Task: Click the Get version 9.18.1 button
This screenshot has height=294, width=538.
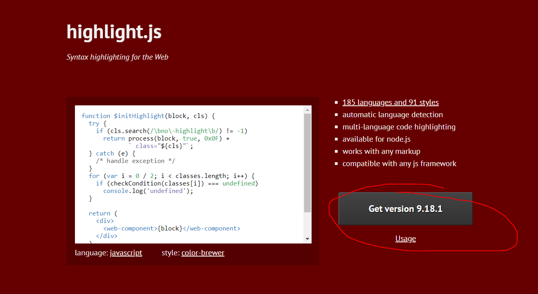Action: (405, 209)
